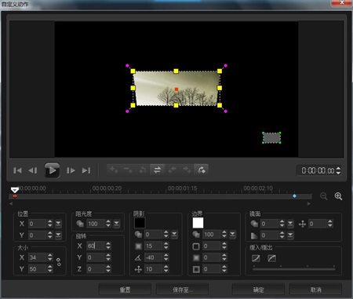
Task: Click the timeline scroll right arrow
Action: (309, 203)
